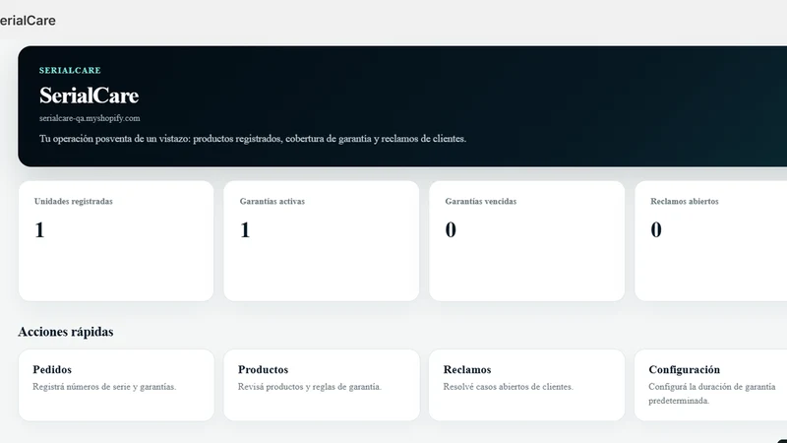Click the Reclamos abiertos stat card
Screen dimensions: 787x443
710,241
